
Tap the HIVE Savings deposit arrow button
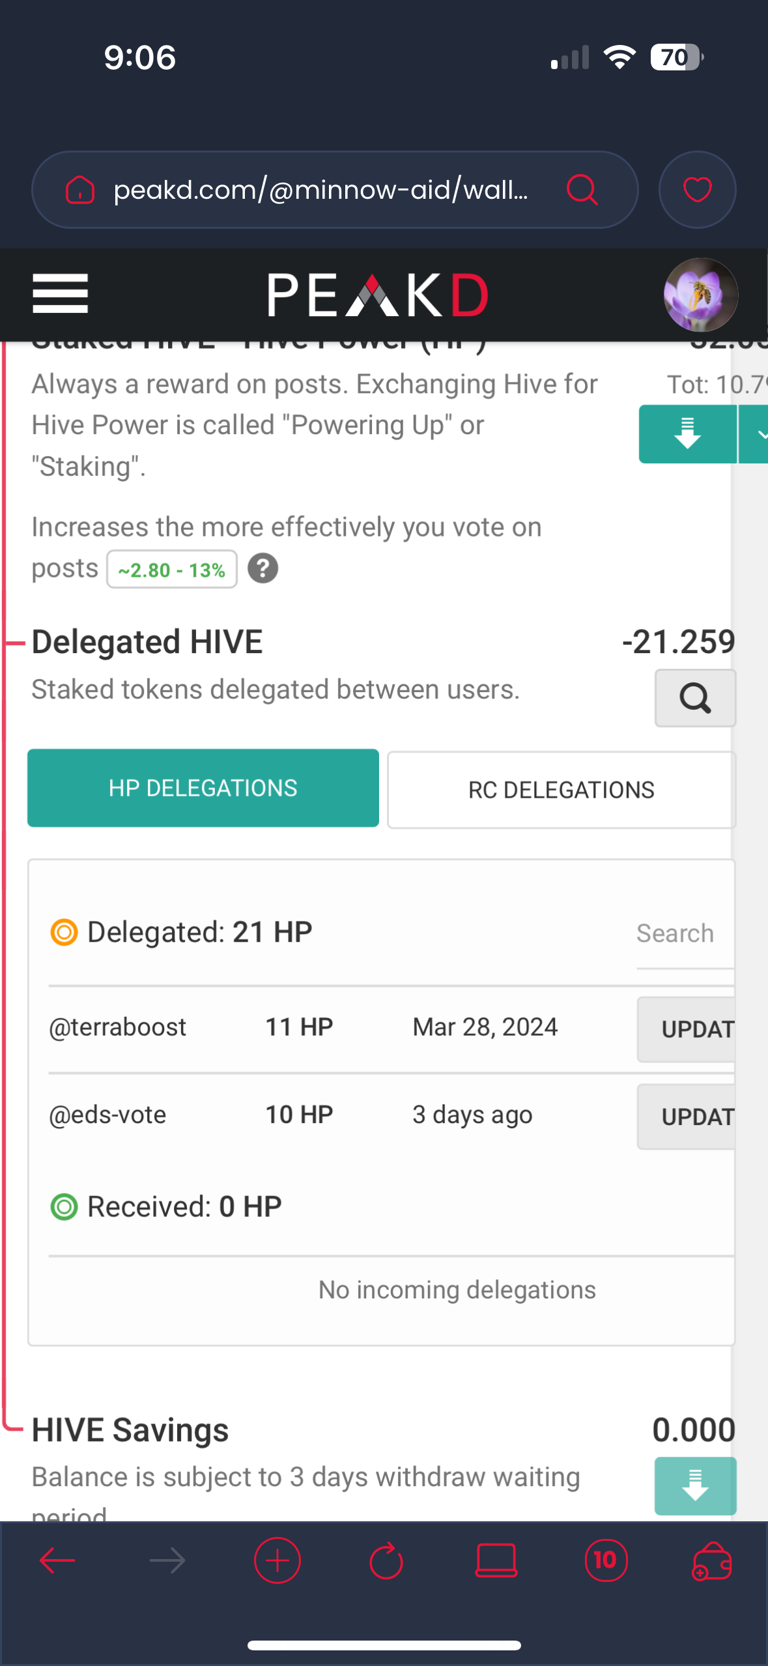click(695, 1486)
